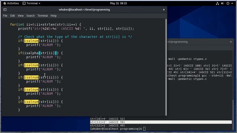The height and width of the screenshot is (133, 237).
Task: Click the gcc --std=c11 command text
Action: pos(217,75)
